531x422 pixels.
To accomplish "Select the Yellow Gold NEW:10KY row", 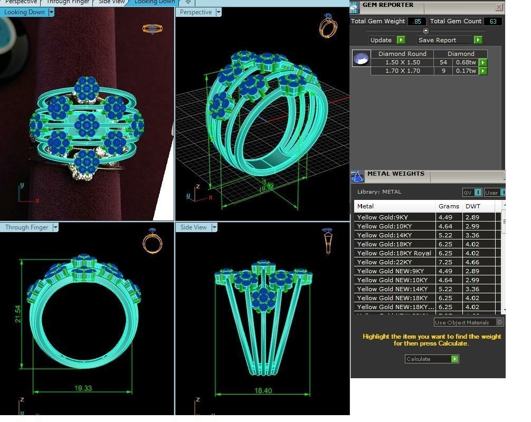I will [428, 280].
